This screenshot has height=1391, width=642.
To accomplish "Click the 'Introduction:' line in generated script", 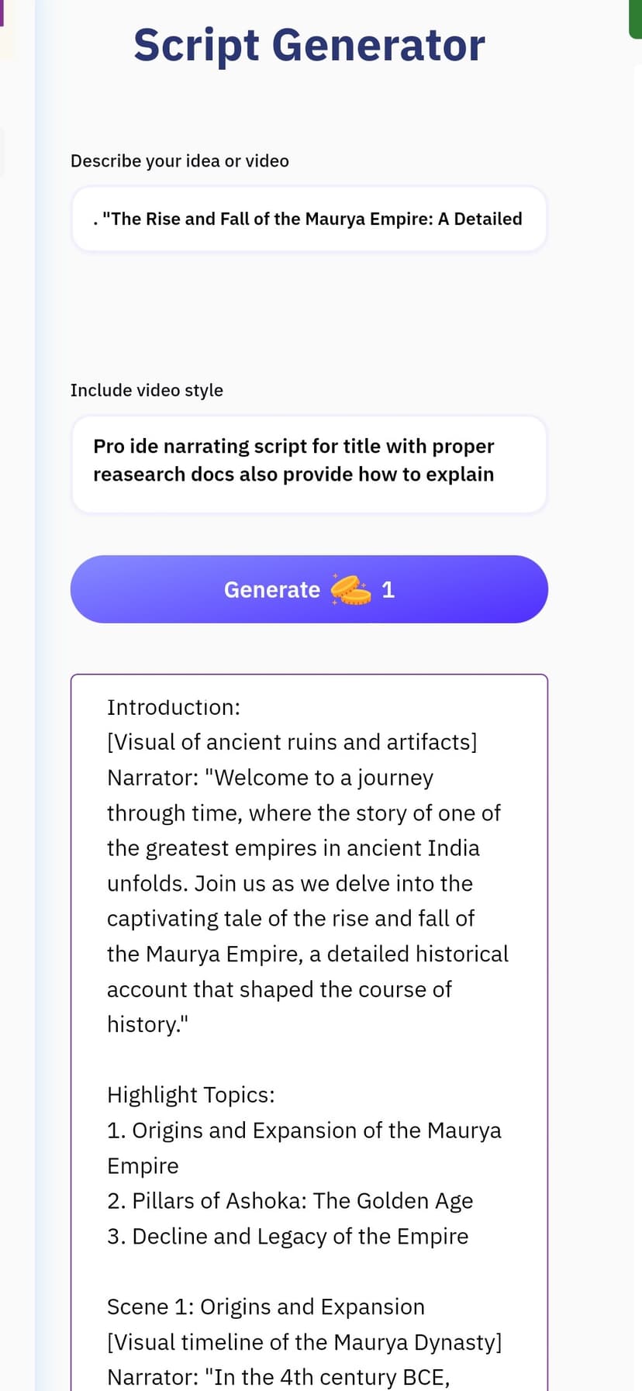I will 174,707.
